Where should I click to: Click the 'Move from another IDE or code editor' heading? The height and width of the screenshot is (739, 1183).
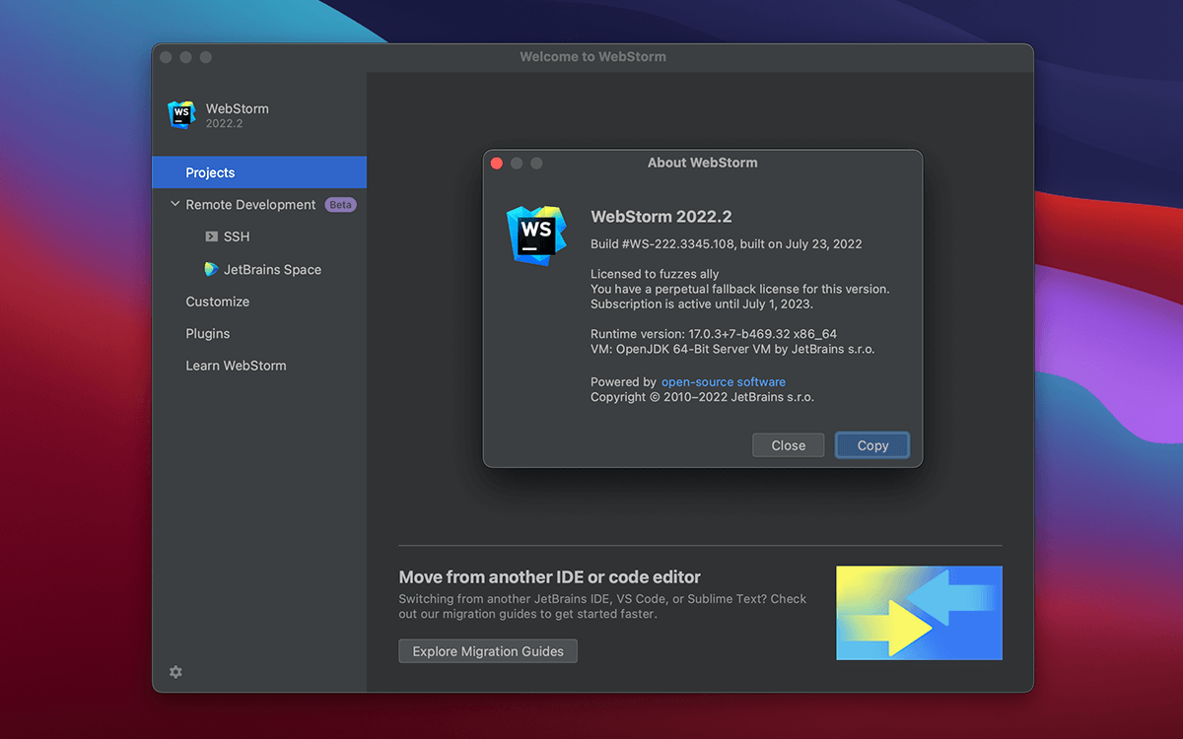[550, 577]
